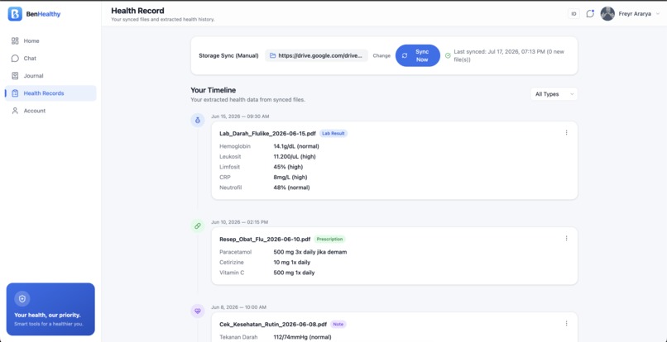Open options menu for Lab_Darah_Flulike card
Screen dimensions: 667x342
tap(566, 132)
